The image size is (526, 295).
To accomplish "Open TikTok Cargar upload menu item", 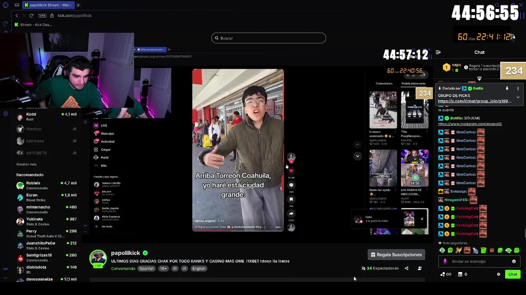I will [102, 150].
